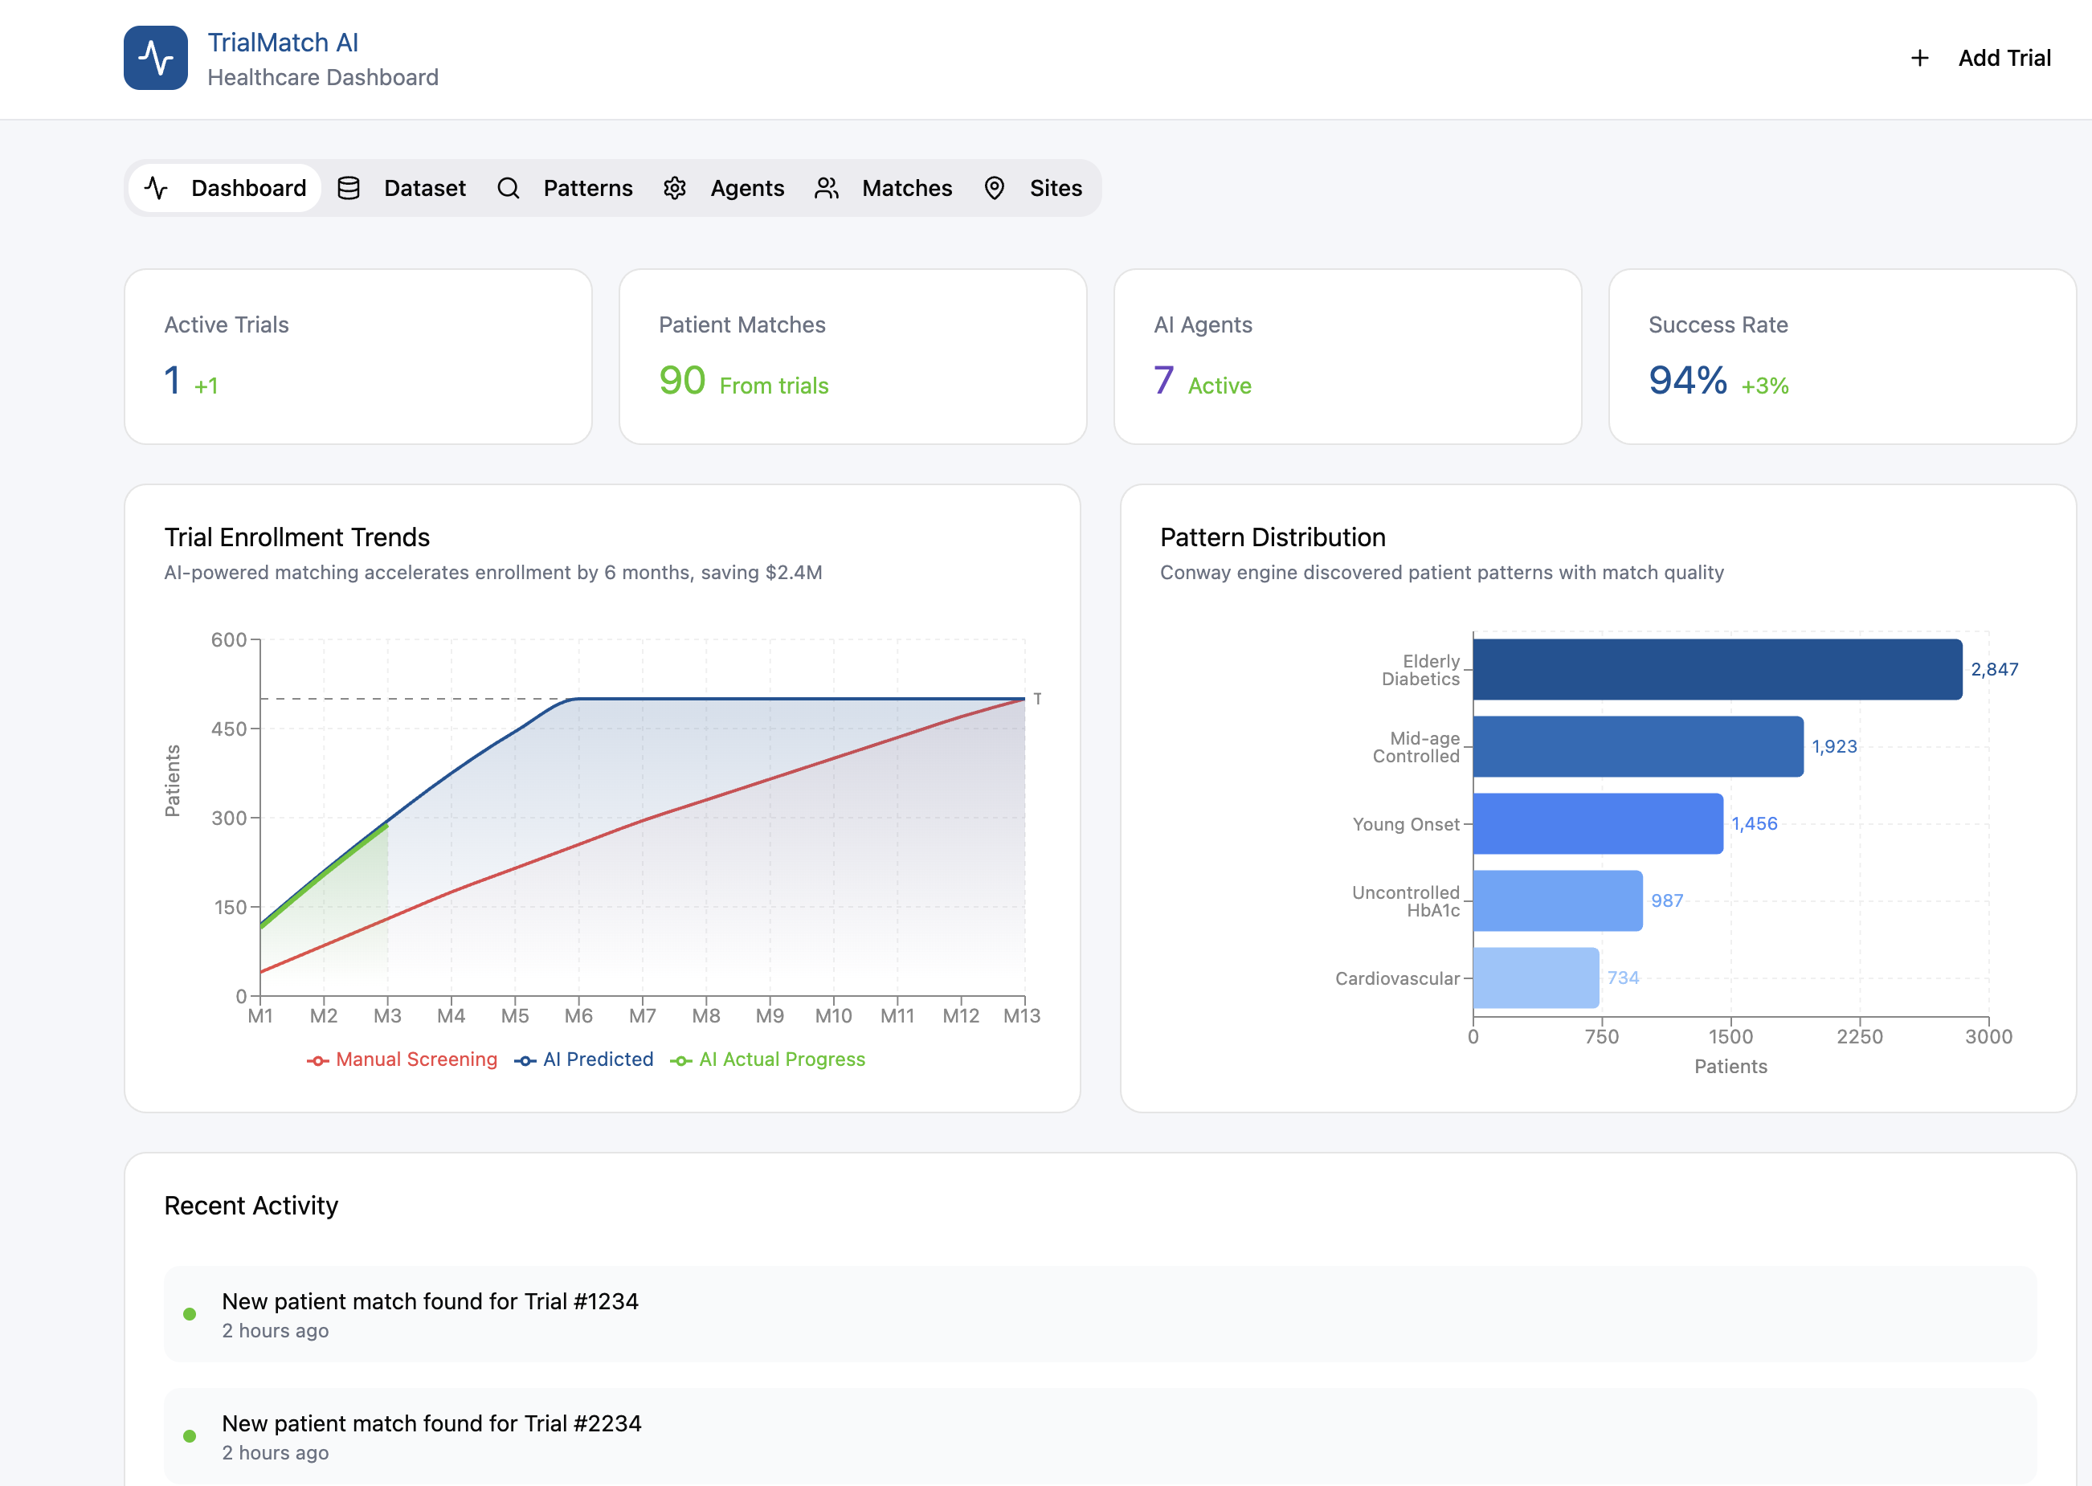Select the Success Rate stat card
Screen dimensions: 2092x1486
coord(1841,356)
